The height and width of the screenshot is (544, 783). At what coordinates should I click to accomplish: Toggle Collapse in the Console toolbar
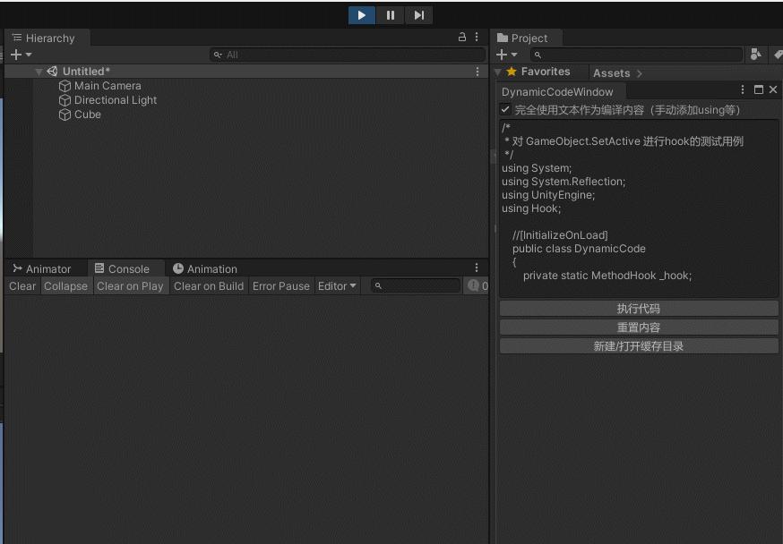(65, 286)
